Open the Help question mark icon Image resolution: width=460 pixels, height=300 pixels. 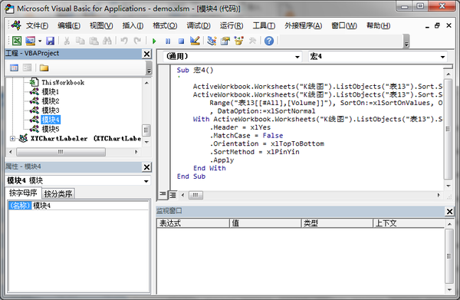(x=269, y=41)
